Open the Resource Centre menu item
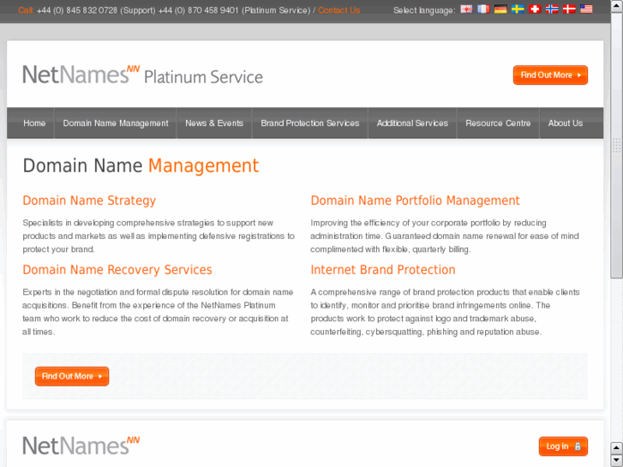Viewport: 623px width, 467px height. 498,123
